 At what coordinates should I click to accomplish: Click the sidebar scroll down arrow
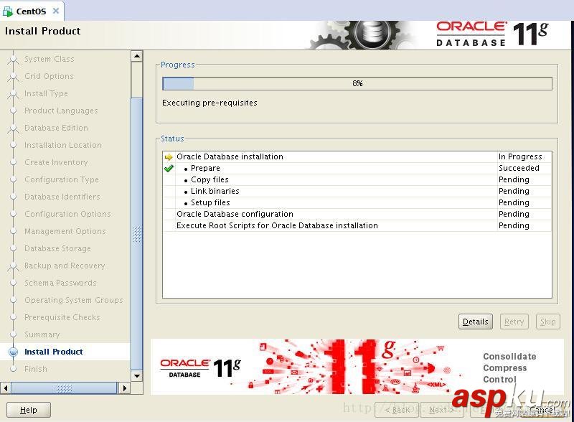(137, 376)
